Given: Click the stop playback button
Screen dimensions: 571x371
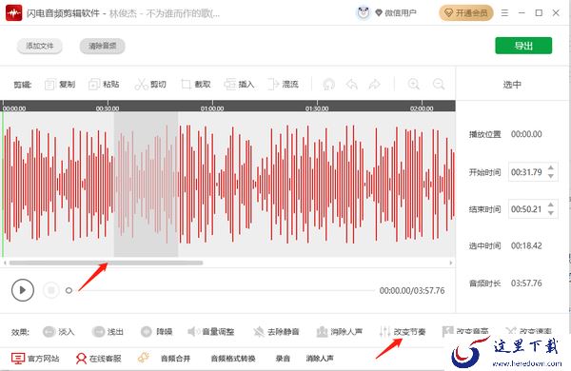Looking at the screenshot, I should 51,290.
